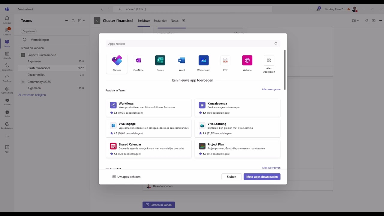Open OneDrive in the left rail
Viewport: 384px width, 216px height.
pos(7,78)
